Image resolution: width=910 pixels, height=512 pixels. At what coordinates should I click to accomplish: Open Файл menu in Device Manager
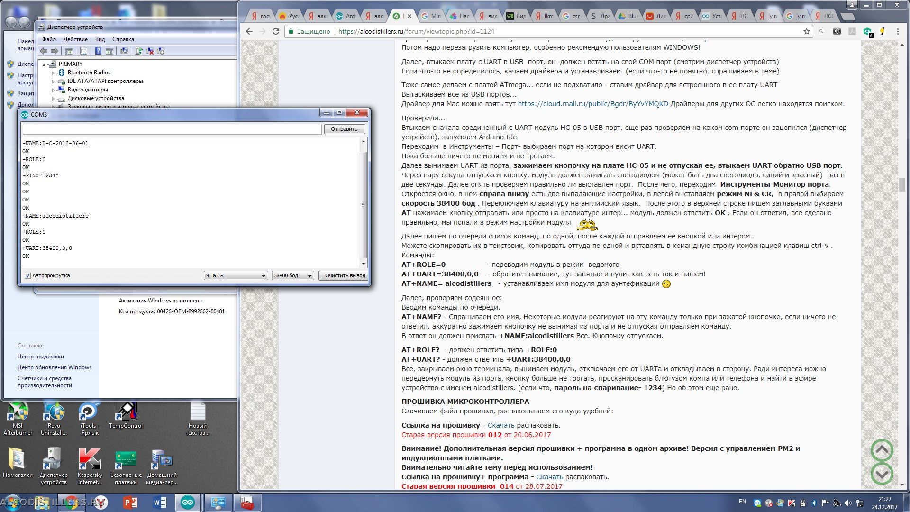coord(49,39)
